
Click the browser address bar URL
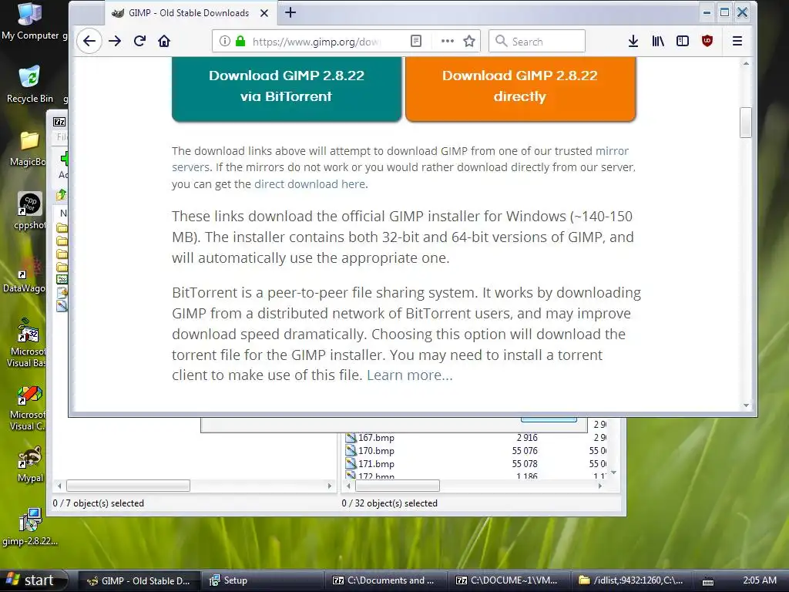coord(316,42)
